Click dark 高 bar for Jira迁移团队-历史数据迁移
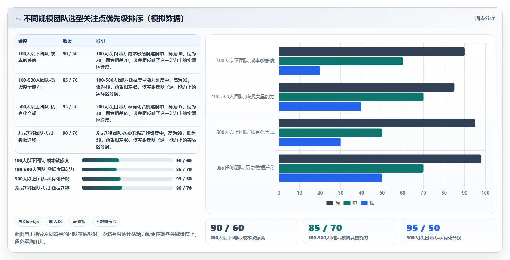The image size is (510, 260). 380,159
